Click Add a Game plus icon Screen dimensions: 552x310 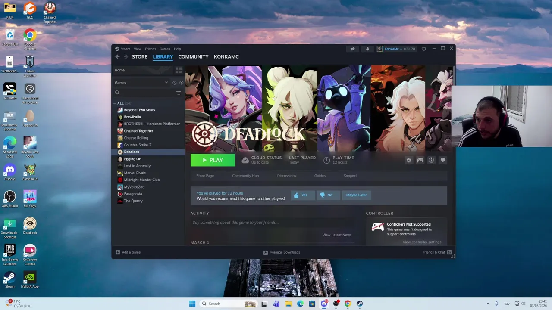coord(118,252)
